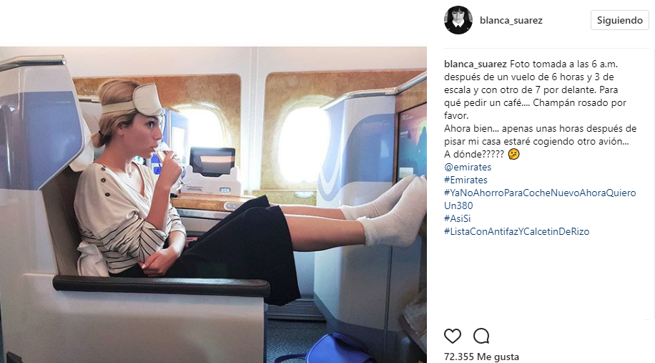Like the post with the heart icon
Screen dimensions: 655x363
coord(453,336)
